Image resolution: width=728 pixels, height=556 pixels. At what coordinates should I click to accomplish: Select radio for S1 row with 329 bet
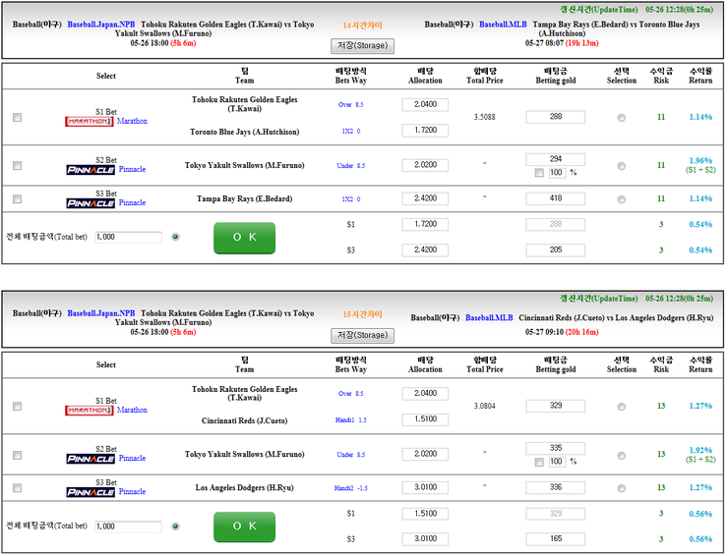(621, 407)
